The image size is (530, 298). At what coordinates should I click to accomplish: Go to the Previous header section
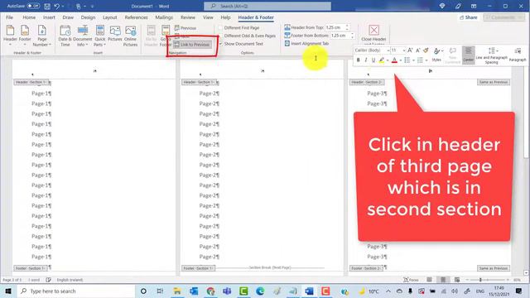185,28
